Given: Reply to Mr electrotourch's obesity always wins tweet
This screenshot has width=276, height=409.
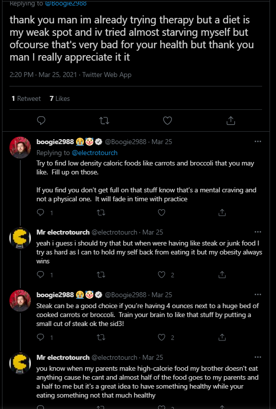Looking at the screenshot, I should click(x=40, y=274).
